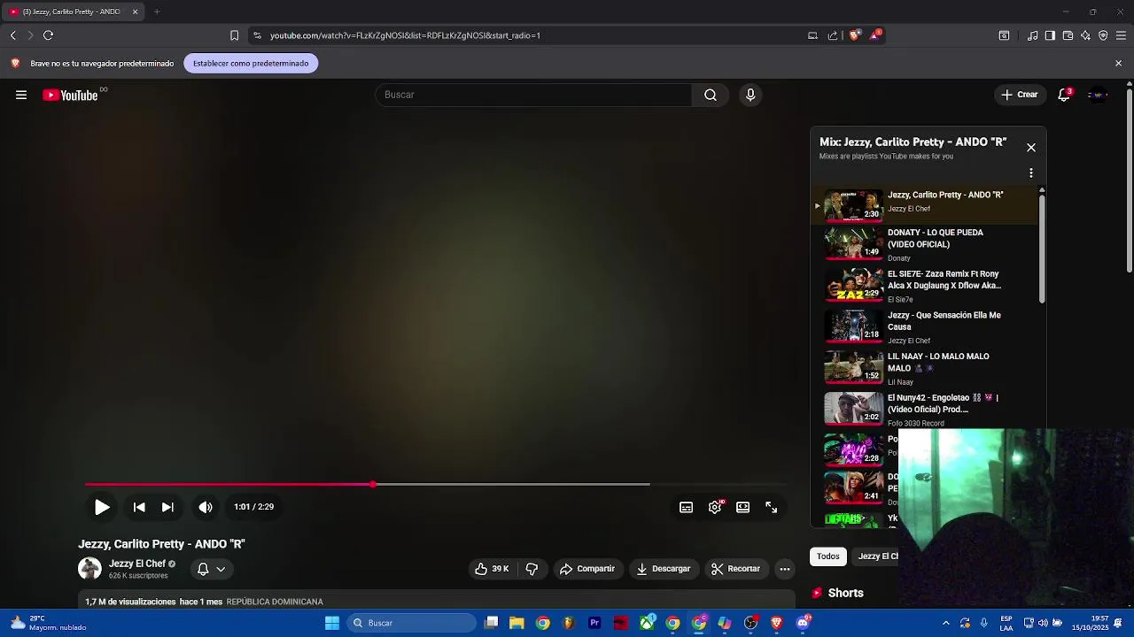
Task: Open the Brave VPN shield icon
Action: 1103,35
